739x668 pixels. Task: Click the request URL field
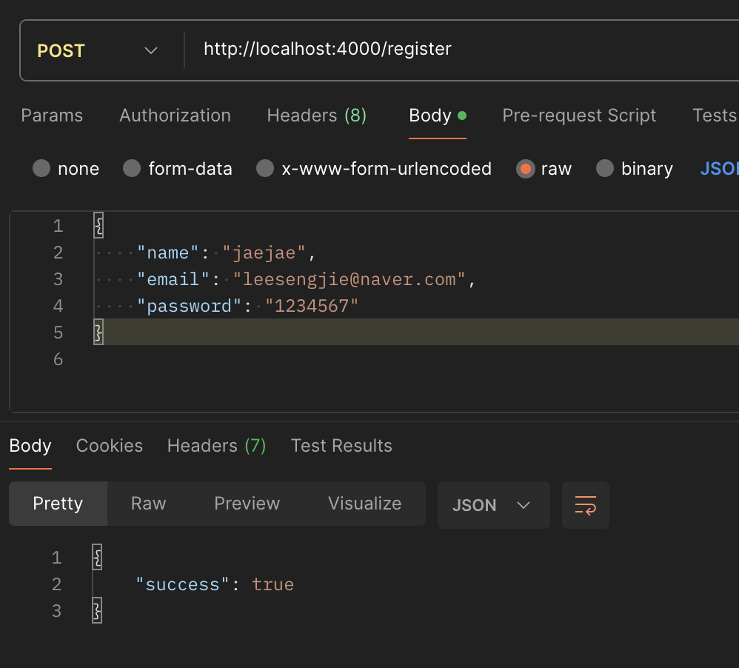point(462,49)
